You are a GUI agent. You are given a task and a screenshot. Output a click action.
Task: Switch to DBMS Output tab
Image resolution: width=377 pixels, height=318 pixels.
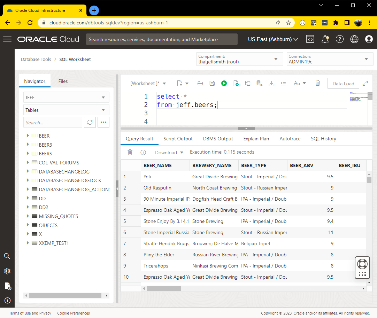(x=218, y=139)
